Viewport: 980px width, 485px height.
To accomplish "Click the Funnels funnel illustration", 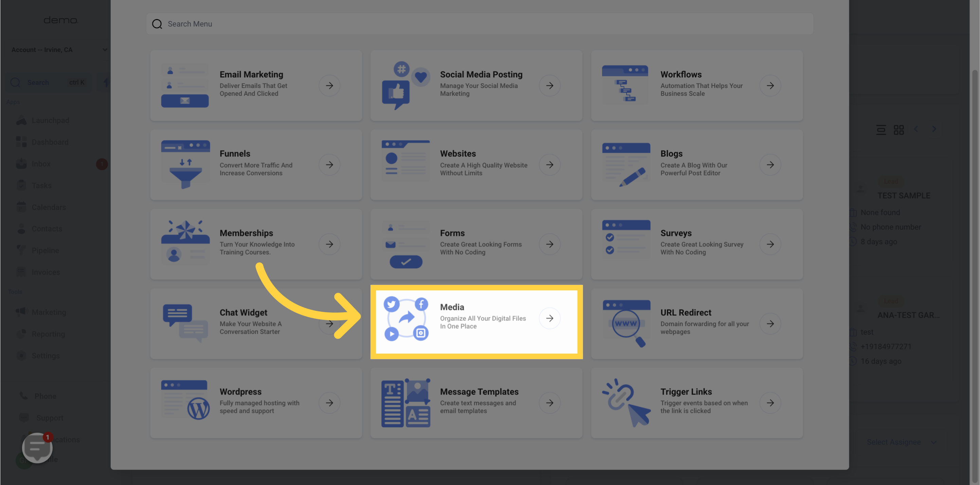I will coord(185,165).
